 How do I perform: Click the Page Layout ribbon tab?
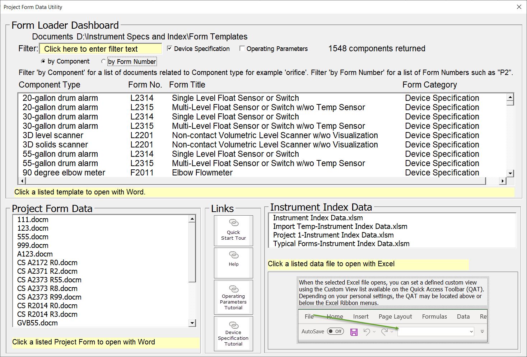[x=395, y=316]
